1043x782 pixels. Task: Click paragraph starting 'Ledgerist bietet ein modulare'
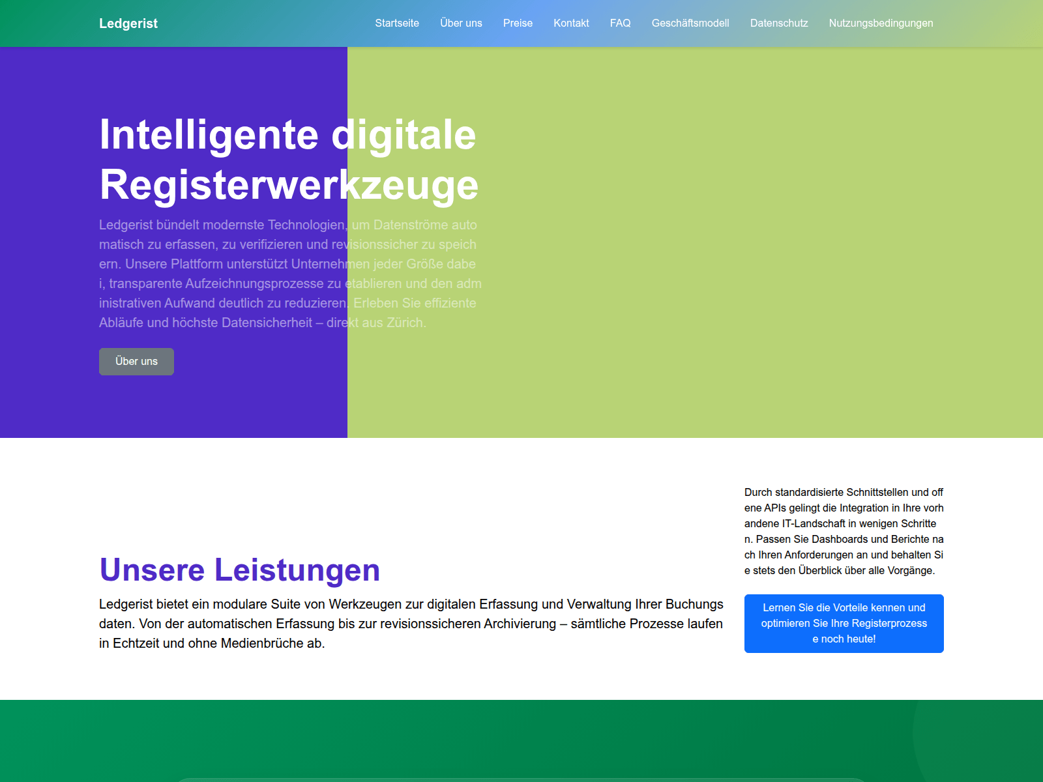click(x=411, y=624)
